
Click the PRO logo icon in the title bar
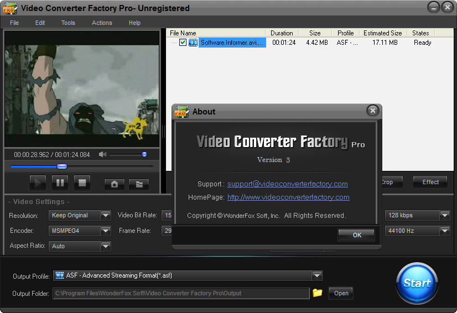tap(10, 8)
